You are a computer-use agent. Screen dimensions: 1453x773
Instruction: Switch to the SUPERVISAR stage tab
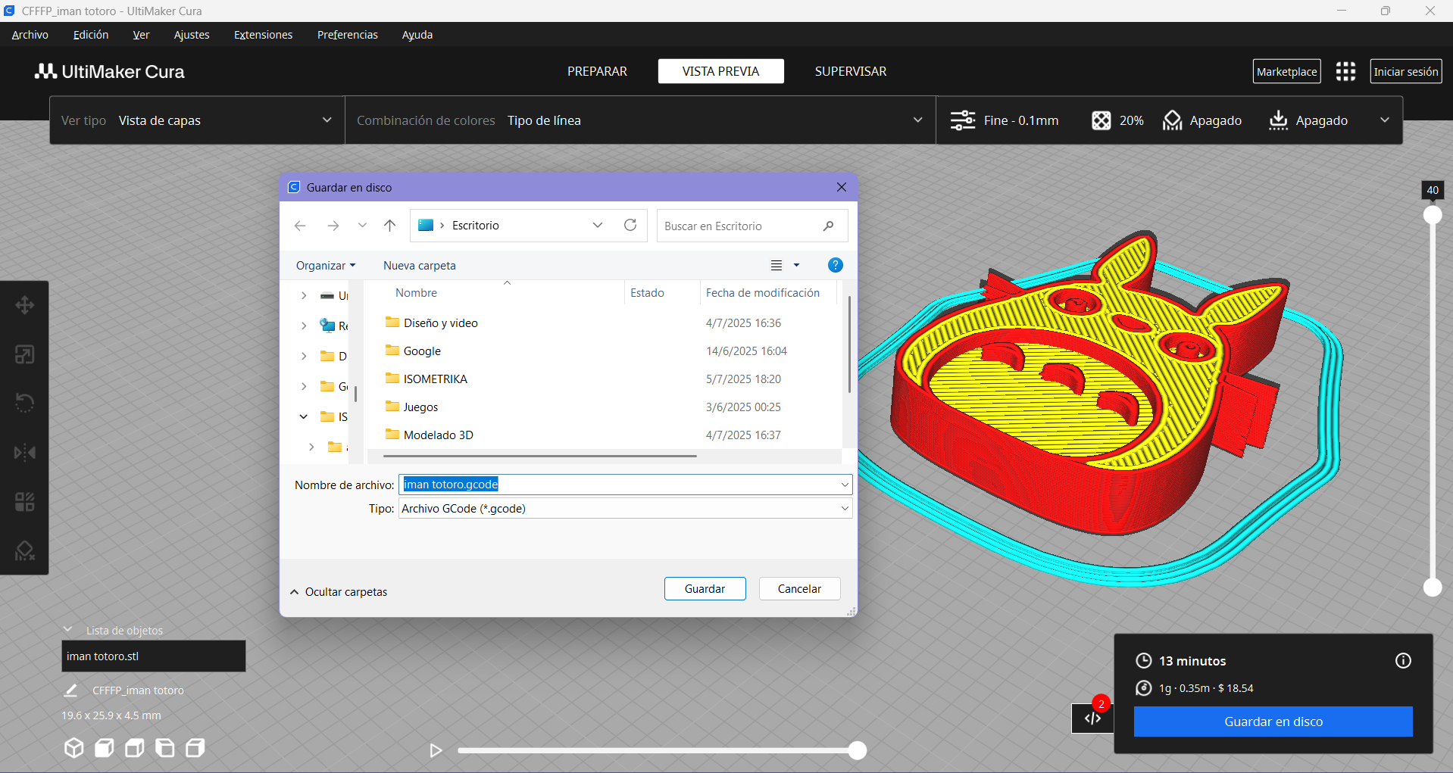(851, 71)
